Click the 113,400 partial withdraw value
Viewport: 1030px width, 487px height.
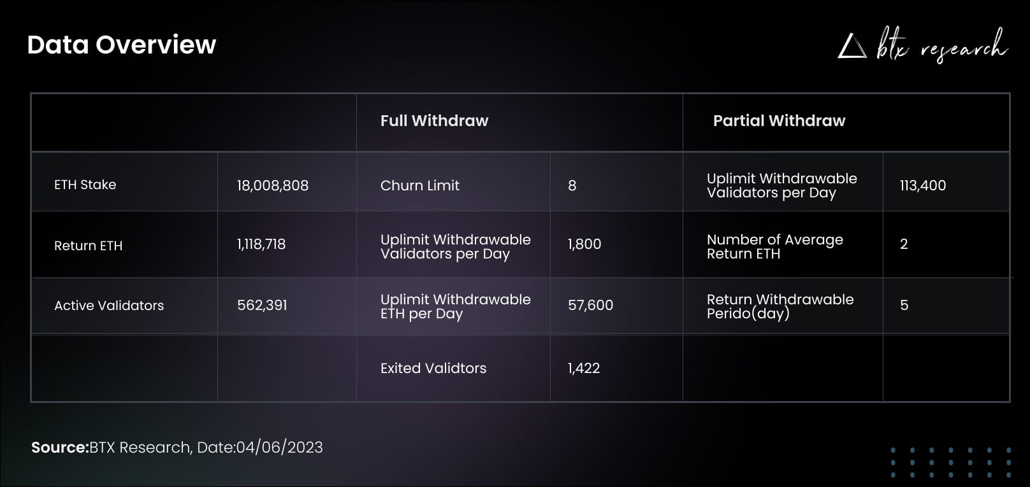922,185
